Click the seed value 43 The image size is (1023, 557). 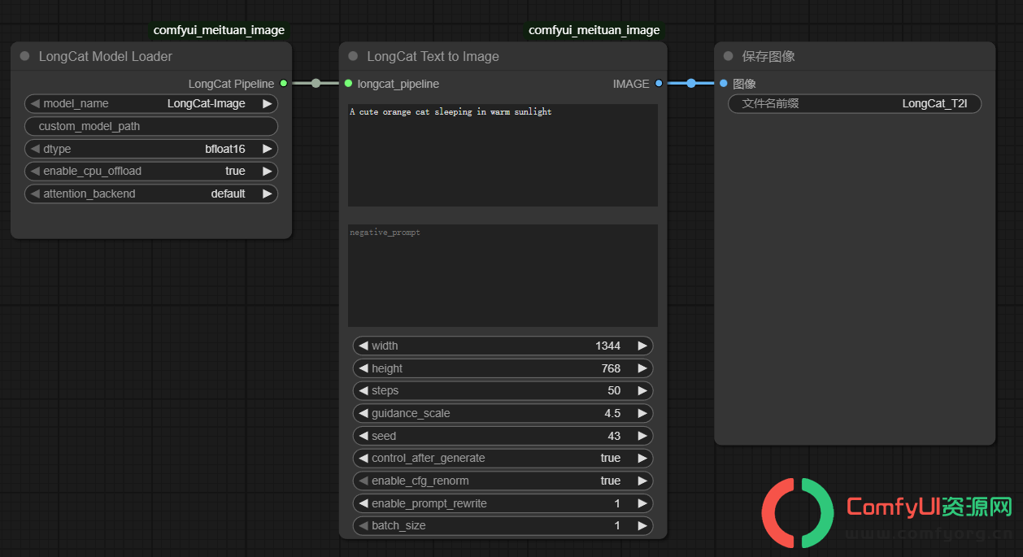tap(614, 436)
